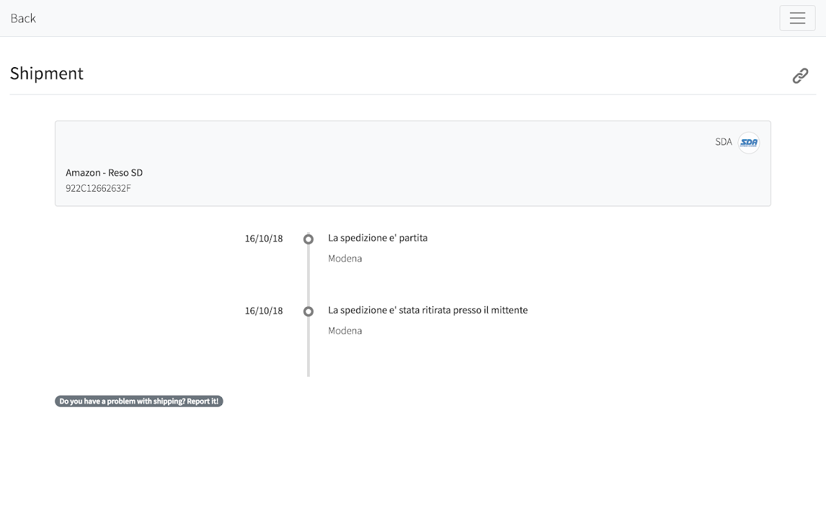Screen dimensions: 826x516
Task: Click the 'Amazon - Reso SD' shipment title
Action: pyautogui.click(x=104, y=172)
